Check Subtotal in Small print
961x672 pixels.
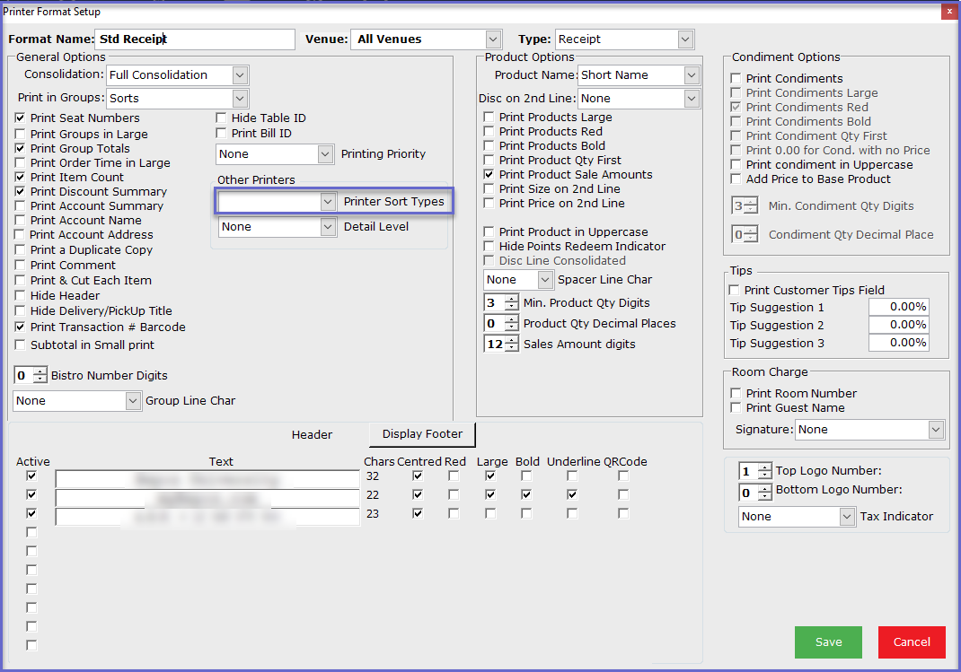[21, 345]
